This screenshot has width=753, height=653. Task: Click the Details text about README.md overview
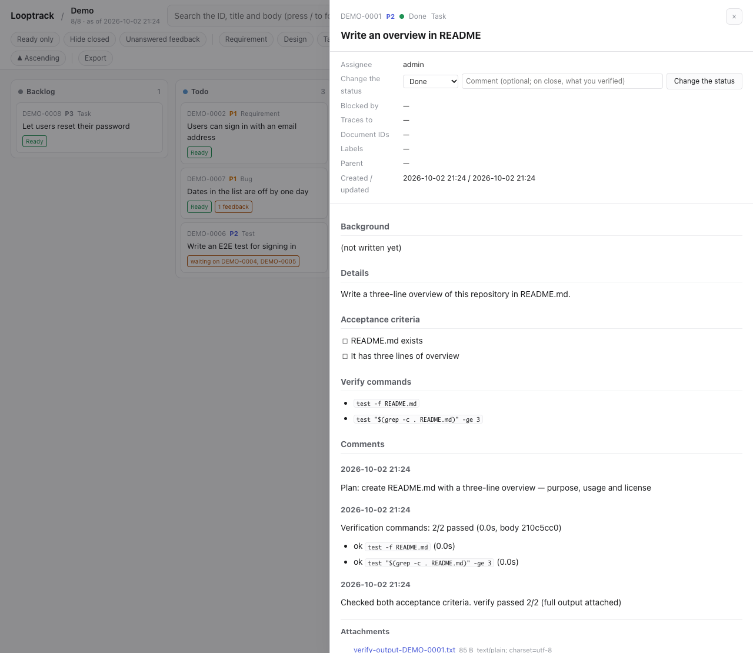[x=455, y=295]
